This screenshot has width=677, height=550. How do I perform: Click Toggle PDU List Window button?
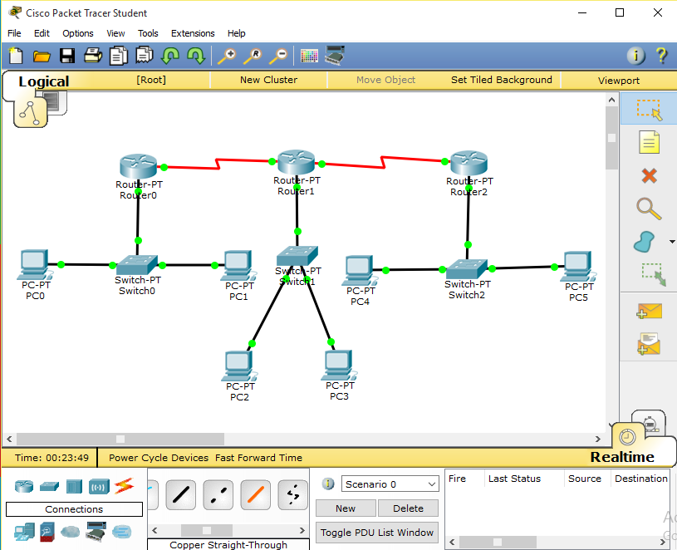(376, 532)
